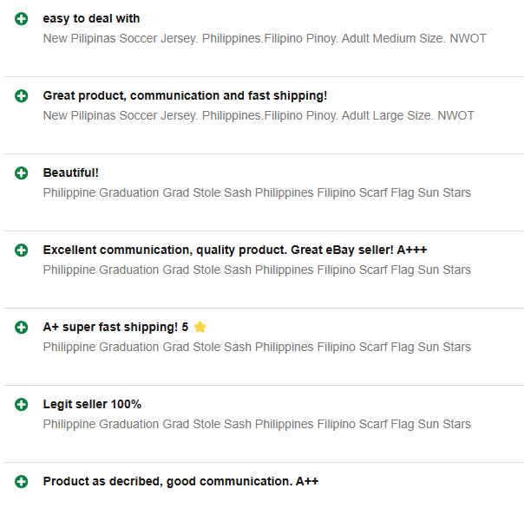Click the yellow star after "A+ super fast shipping! 5"
Screen dimensions: 524x514
coord(200,328)
